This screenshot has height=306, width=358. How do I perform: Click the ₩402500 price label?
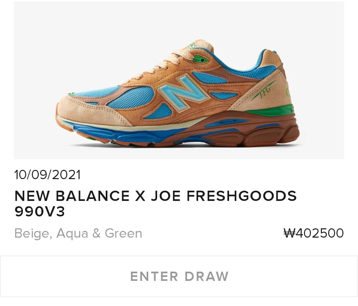[314, 233]
